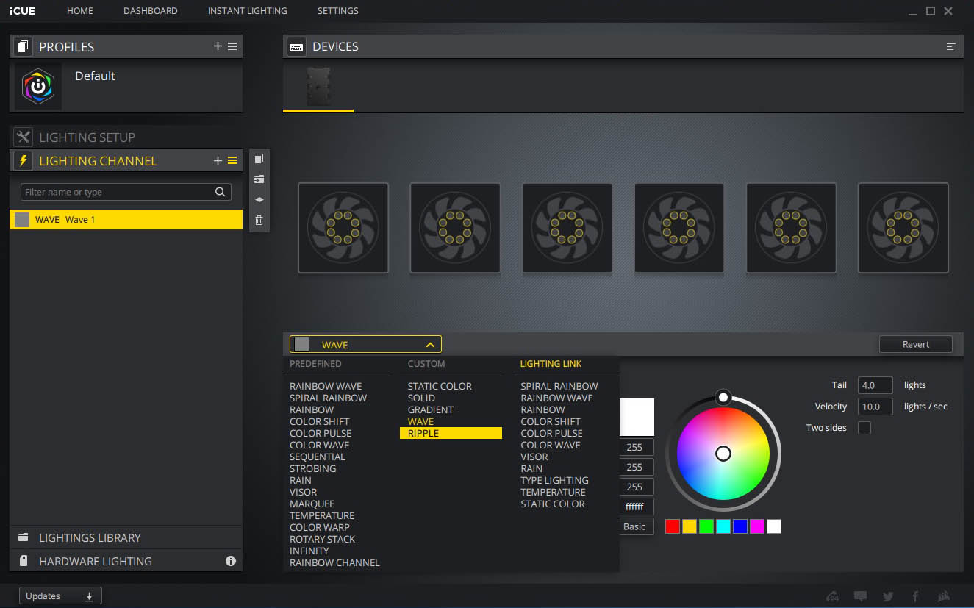Pick the white color swatch
The height and width of the screenshot is (608, 974).
773,526
